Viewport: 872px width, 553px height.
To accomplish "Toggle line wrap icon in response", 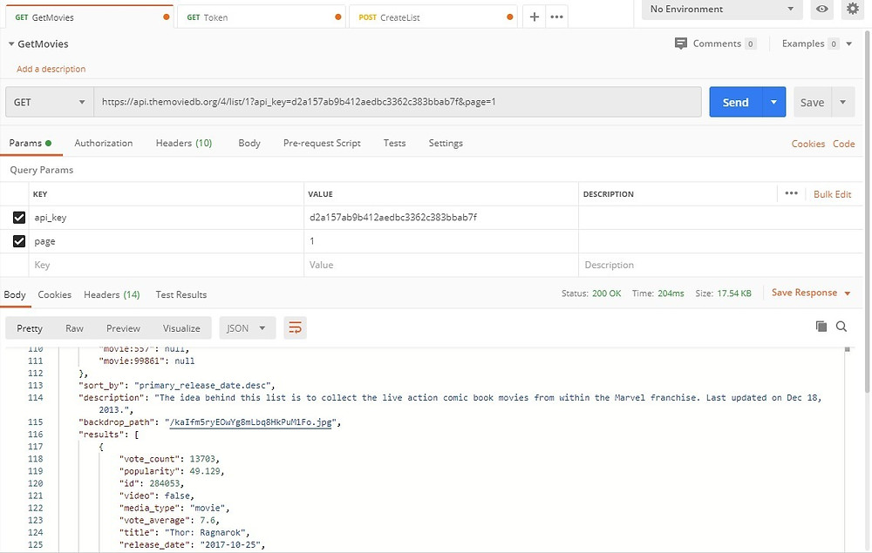I will (x=295, y=328).
